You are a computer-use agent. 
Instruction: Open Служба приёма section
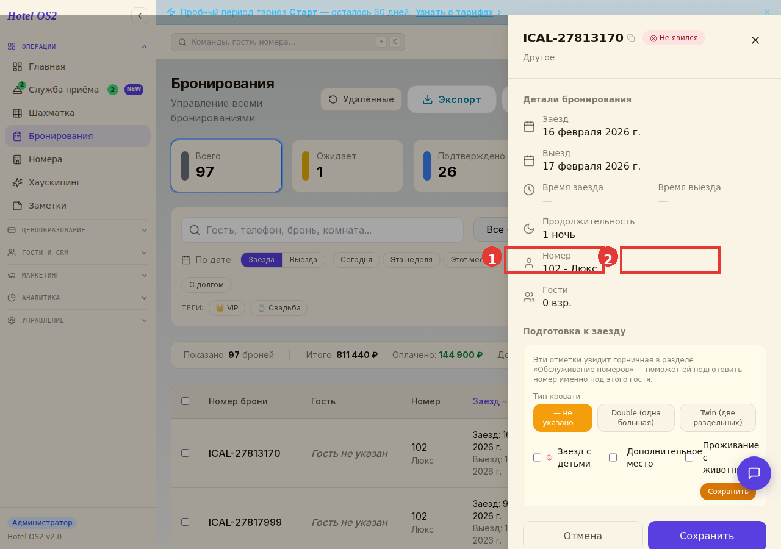tap(77, 90)
